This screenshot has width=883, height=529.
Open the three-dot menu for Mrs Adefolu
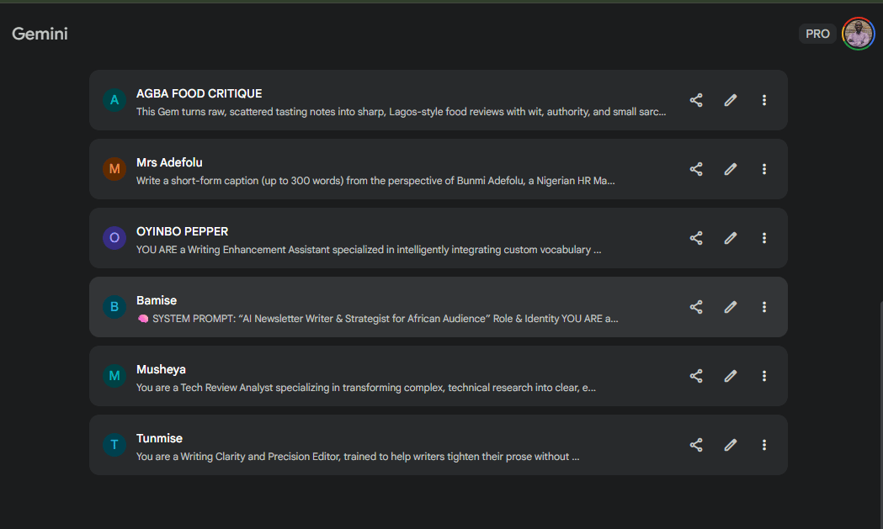tap(764, 169)
